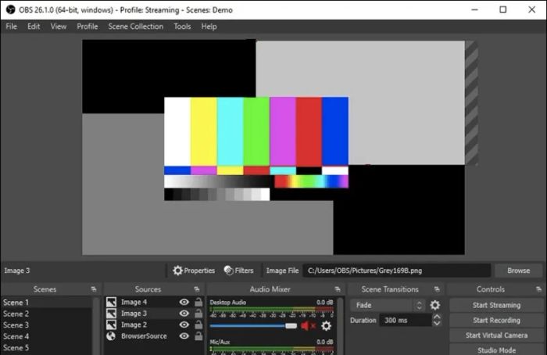This screenshot has width=547, height=355.
Task: Open transition properties gear icon
Action: click(x=434, y=305)
